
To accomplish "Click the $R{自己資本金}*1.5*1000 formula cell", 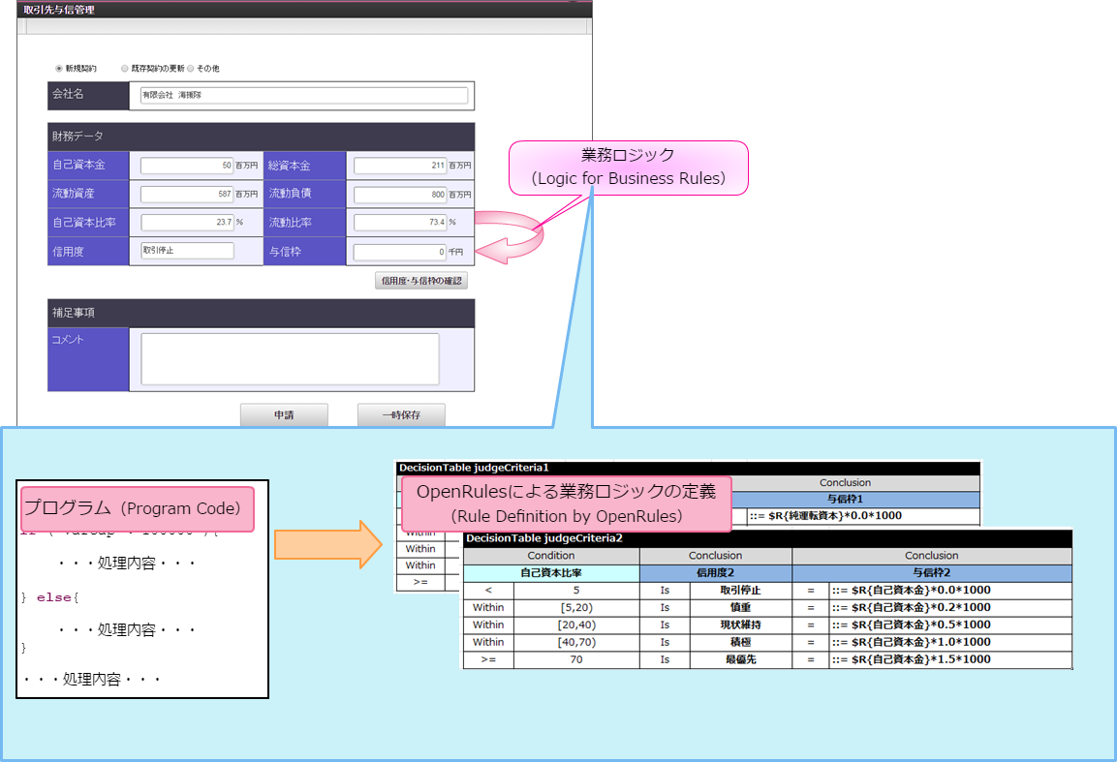I will point(951,659).
